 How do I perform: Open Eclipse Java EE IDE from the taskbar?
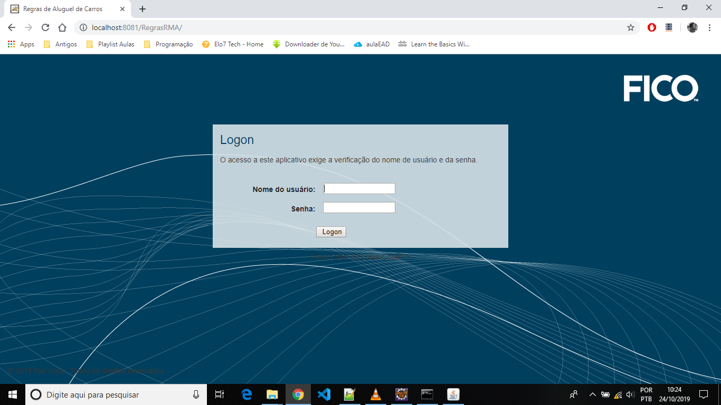click(x=401, y=394)
